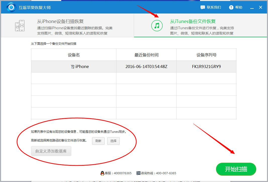The image size is (268, 182).
Task: Click the green 开始扫描 scan button
Action: pyautogui.click(x=236, y=169)
